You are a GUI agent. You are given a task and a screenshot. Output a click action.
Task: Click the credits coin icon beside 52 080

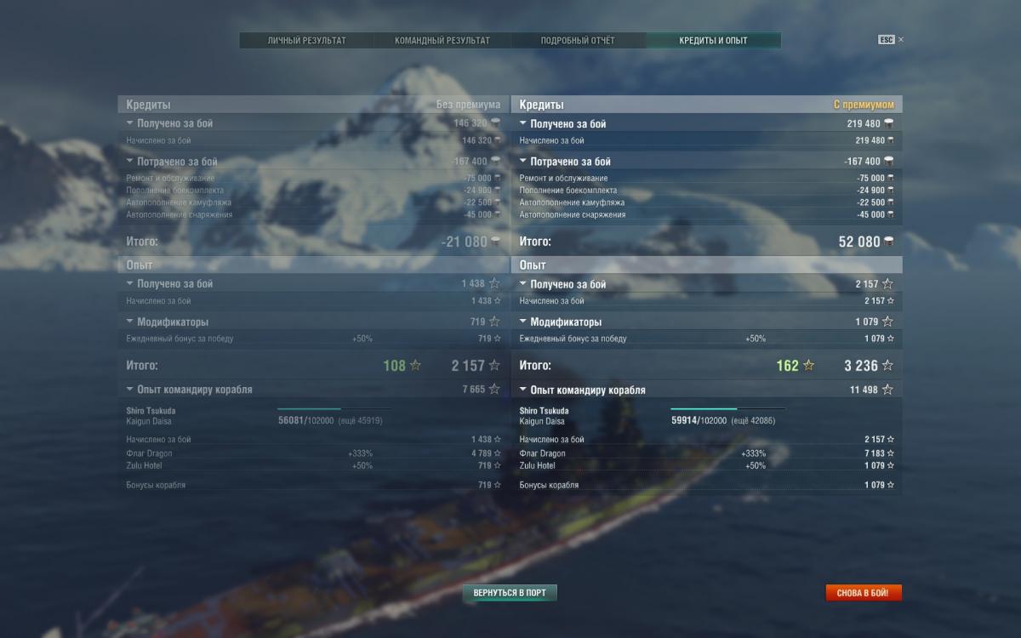[x=889, y=242]
